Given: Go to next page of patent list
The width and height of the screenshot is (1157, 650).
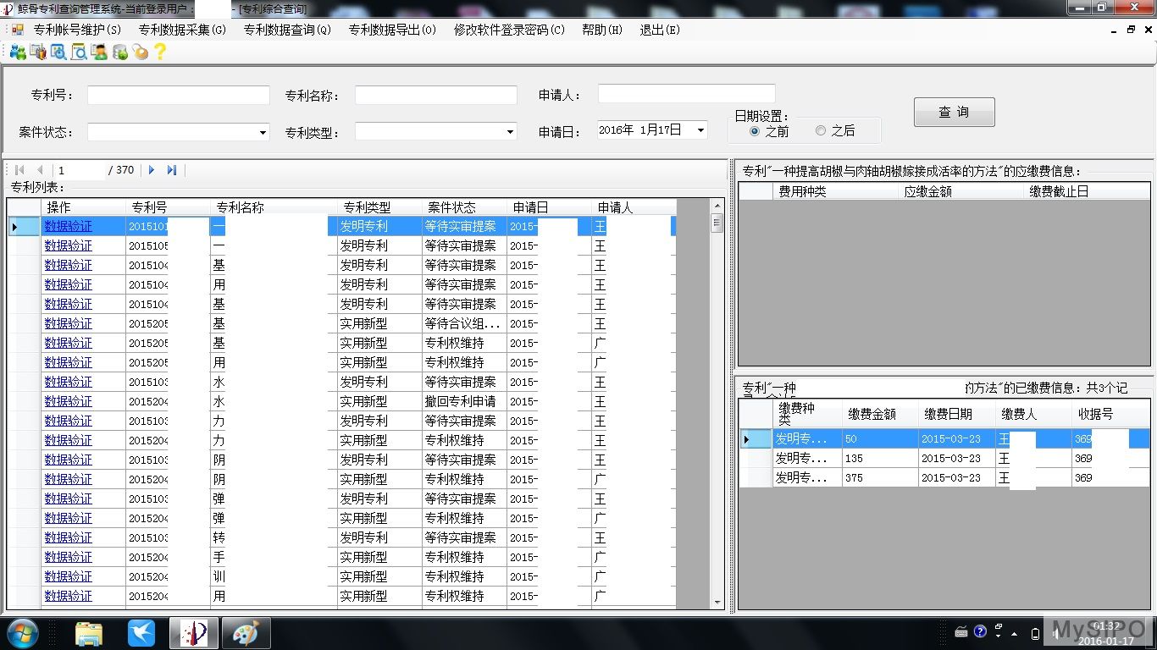Looking at the screenshot, I should point(152,170).
